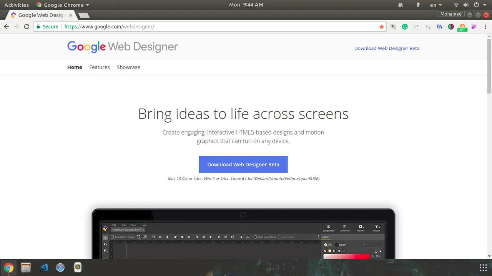
Task: Open the Grammarly extension icon
Action: (405, 27)
